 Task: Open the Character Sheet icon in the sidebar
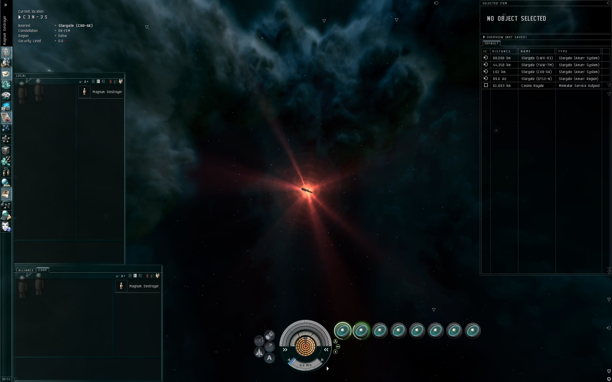(x=6, y=52)
